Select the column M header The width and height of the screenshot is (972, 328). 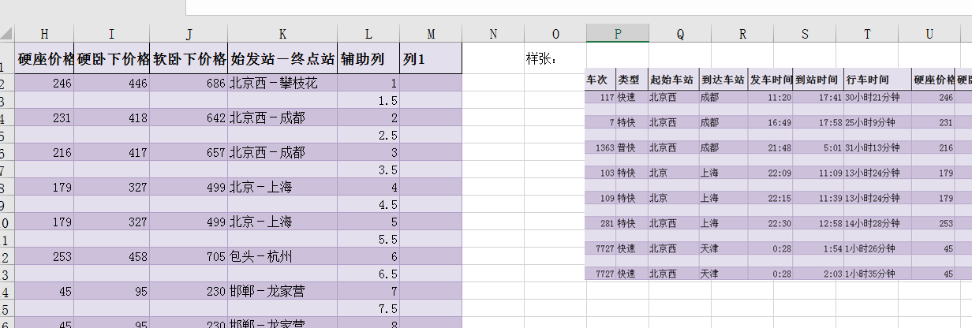coord(431,34)
